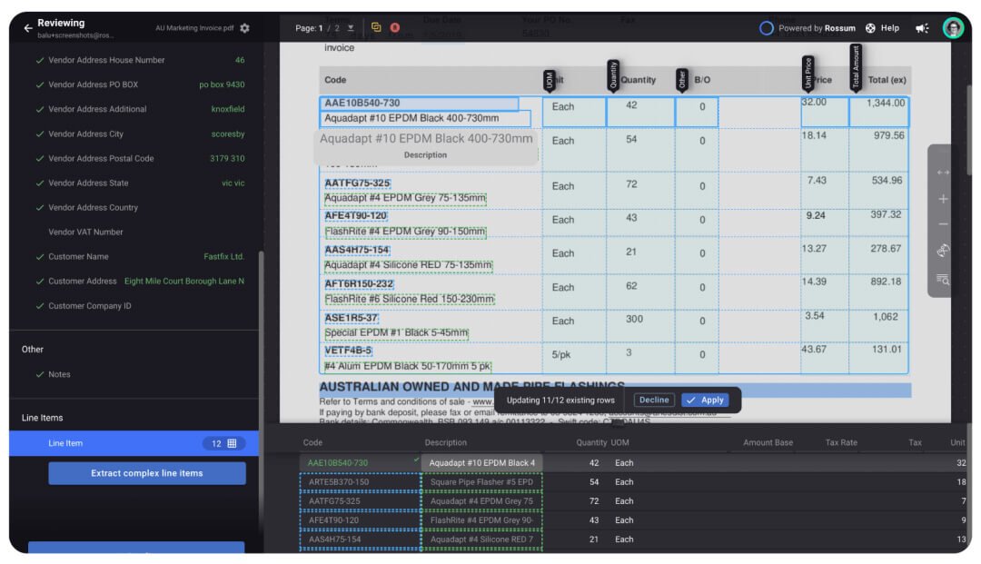Toggle the checkmark for Vendor Address City
Image resolution: width=981 pixels, height=564 pixels.
[x=39, y=134]
